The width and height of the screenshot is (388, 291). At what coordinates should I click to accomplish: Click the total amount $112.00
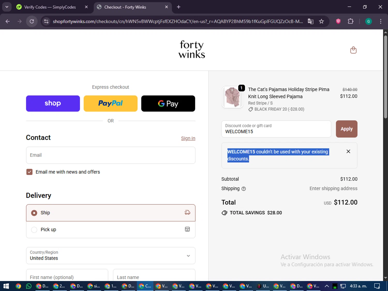[x=346, y=202]
